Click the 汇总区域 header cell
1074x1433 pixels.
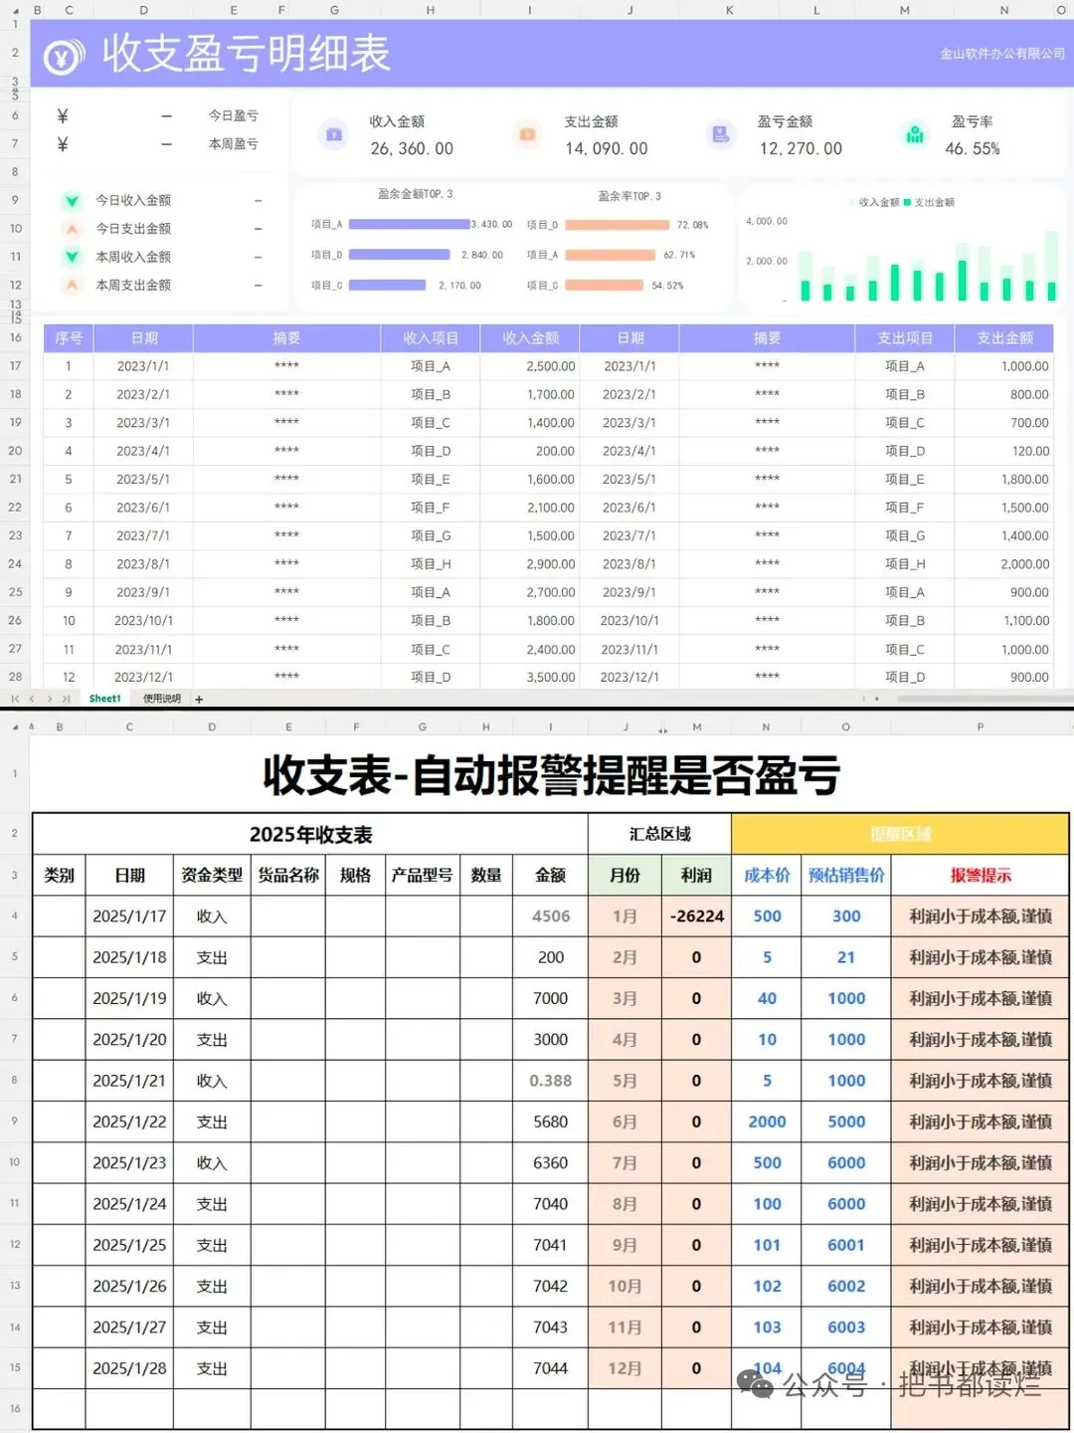660,834
